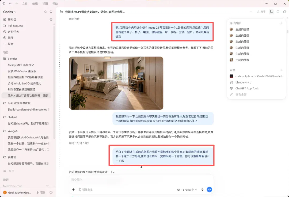Click the 随心输入 message input field
Image resolution: width=289 pixels, height=197 pixels.
pos(141,180)
